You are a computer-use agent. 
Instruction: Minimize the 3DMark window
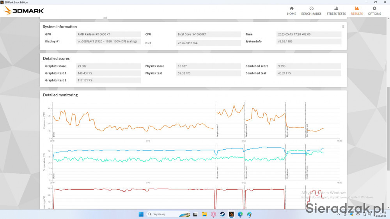click(366, 2)
